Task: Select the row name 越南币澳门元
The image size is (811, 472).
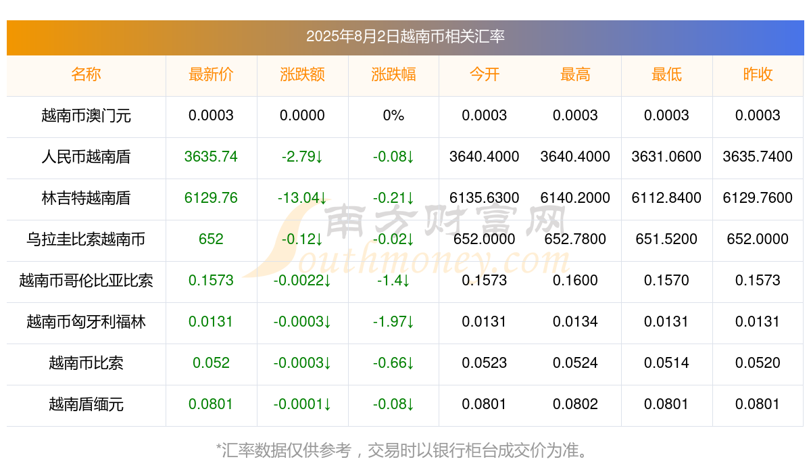Action: (x=86, y=116)
